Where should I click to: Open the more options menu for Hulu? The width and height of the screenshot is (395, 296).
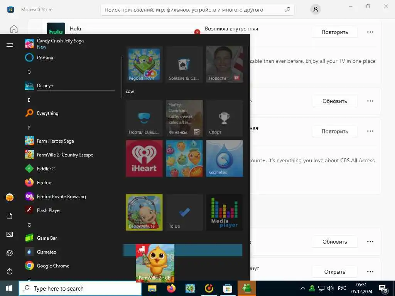pos(370,32)
